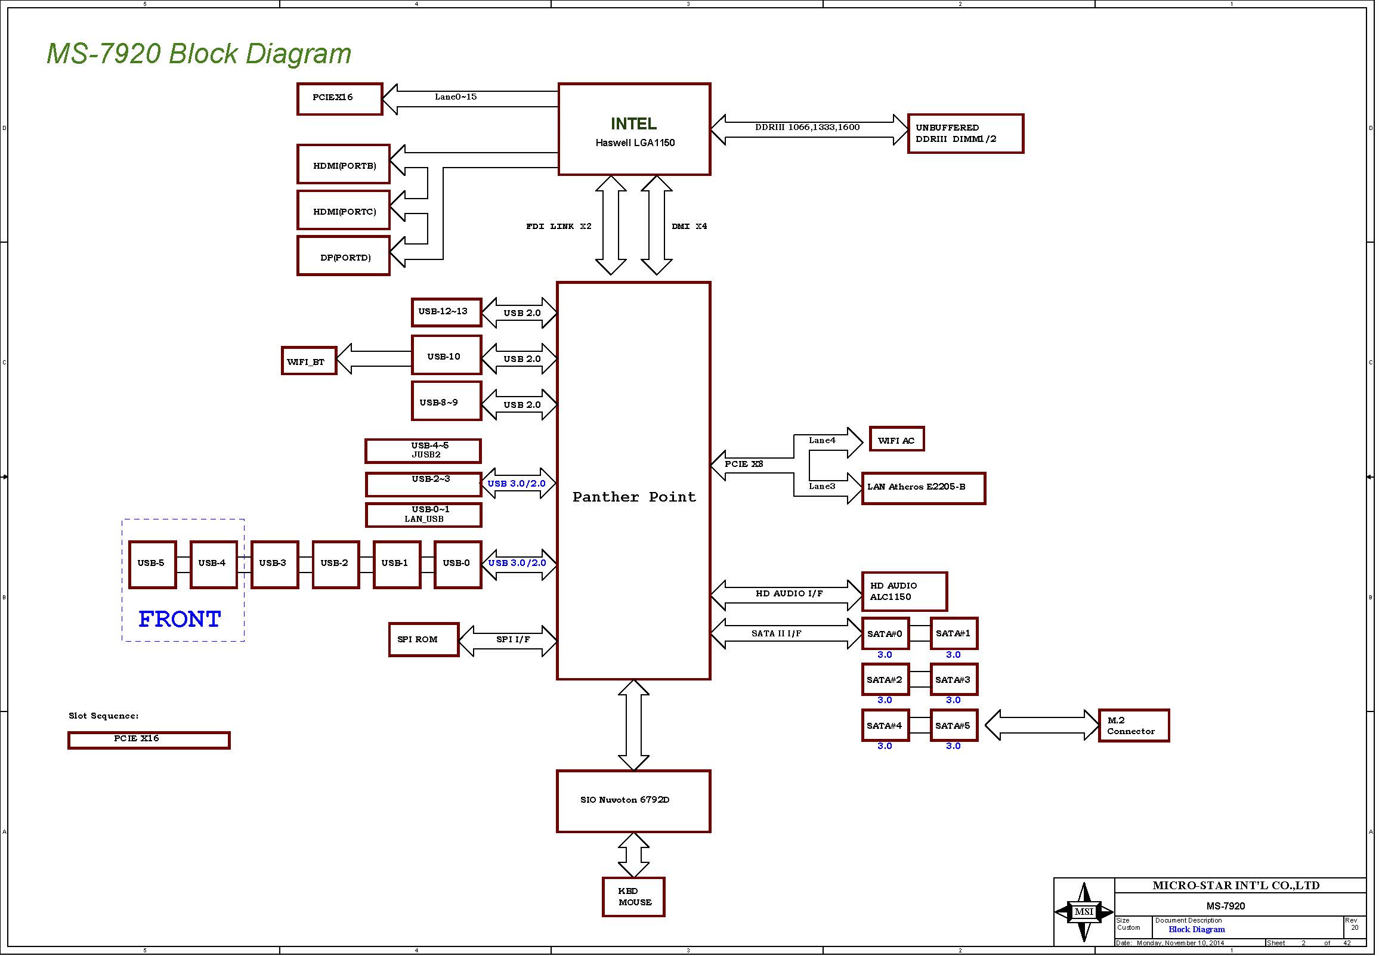Click the SATA#4 block

885,726
